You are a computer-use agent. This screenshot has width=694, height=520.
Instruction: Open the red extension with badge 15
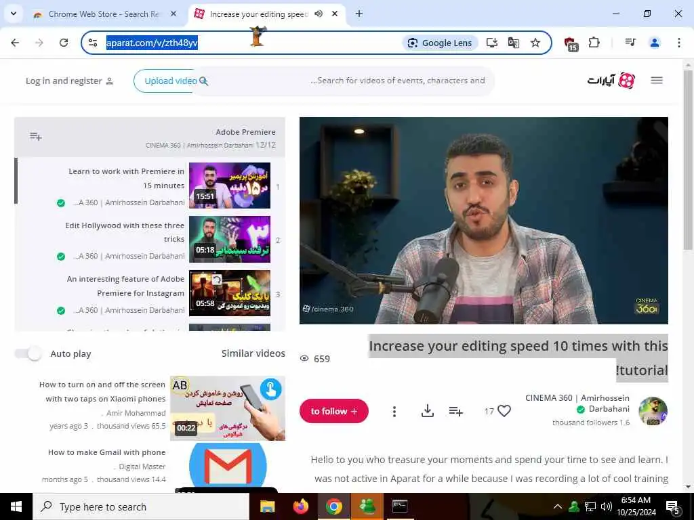[571, 44]
